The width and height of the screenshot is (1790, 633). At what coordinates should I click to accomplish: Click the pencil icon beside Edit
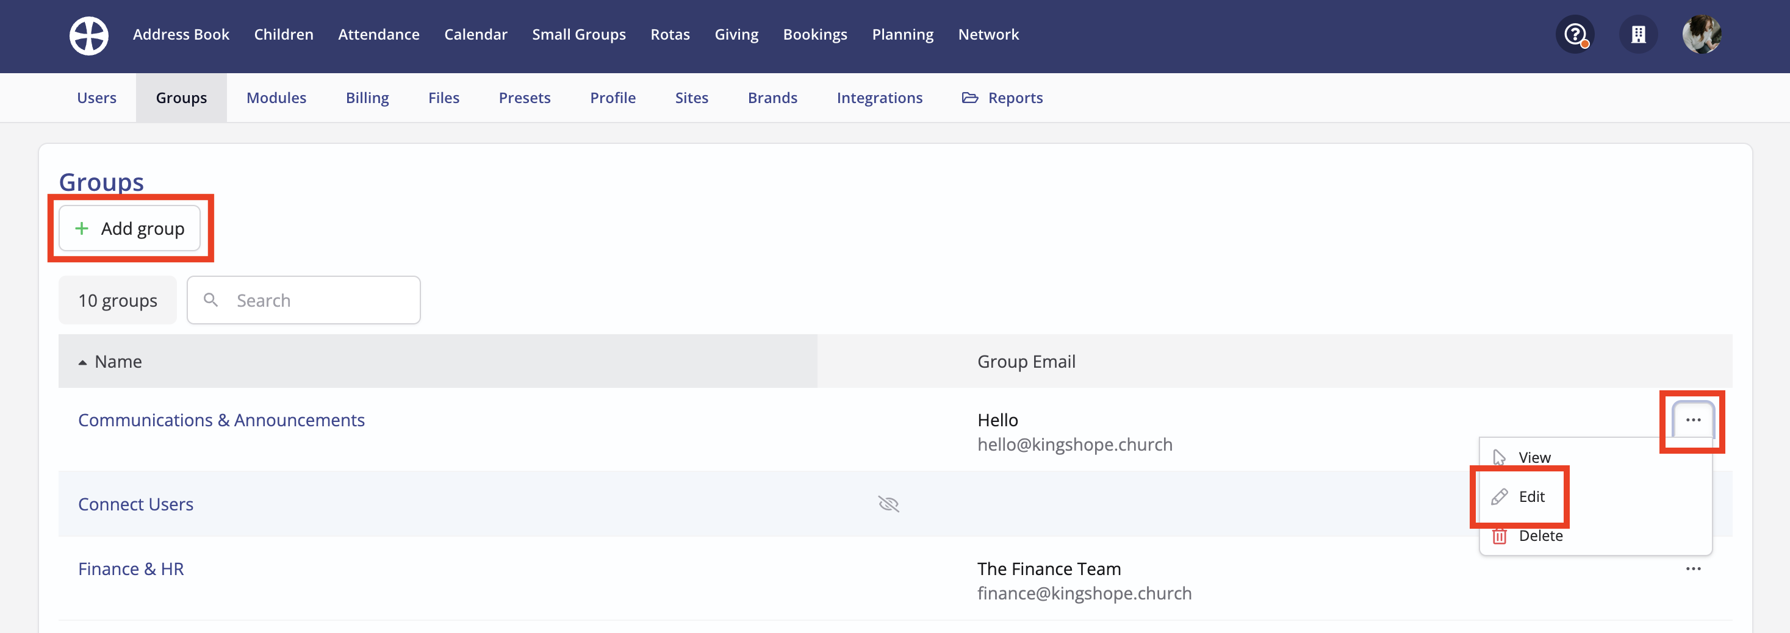(1500, 497)
